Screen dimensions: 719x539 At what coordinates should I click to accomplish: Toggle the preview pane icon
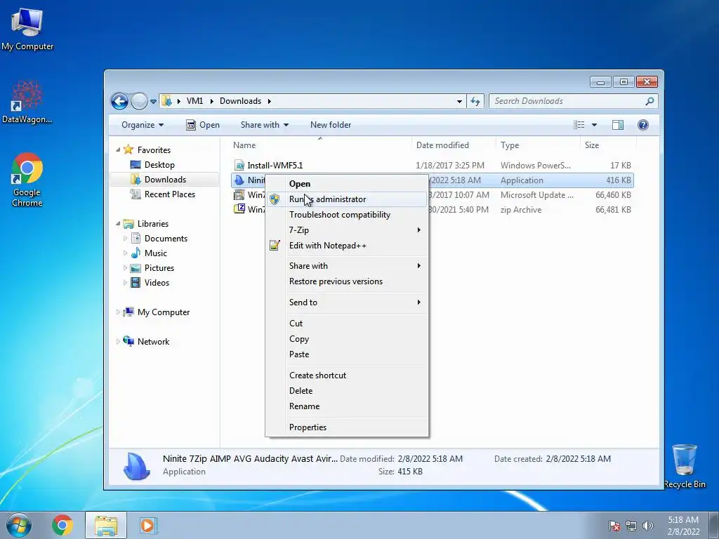618,125
